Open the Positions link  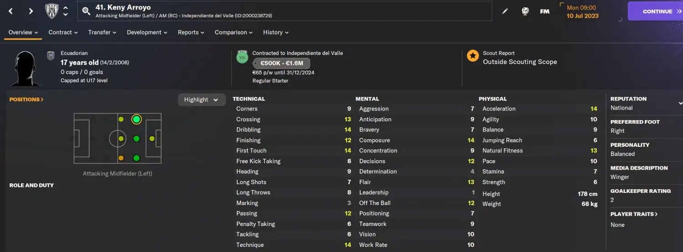[26, 99]
